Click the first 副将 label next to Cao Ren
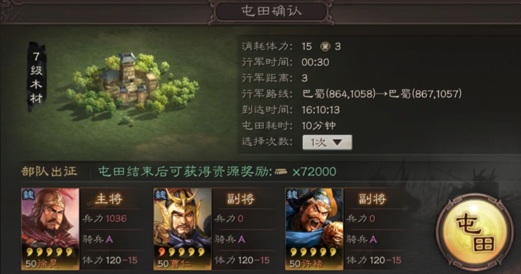 [240, 199]
